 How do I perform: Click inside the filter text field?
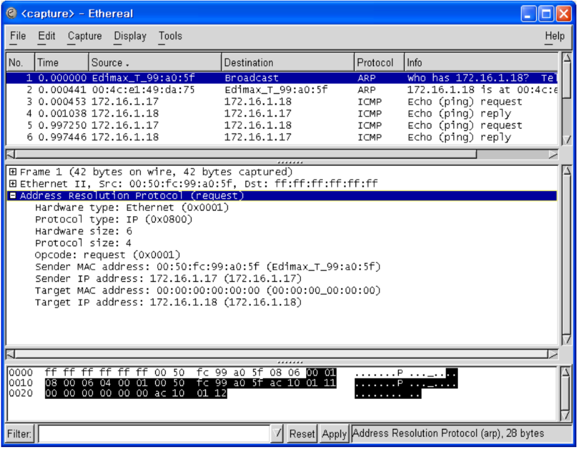[x=154, y=433]
